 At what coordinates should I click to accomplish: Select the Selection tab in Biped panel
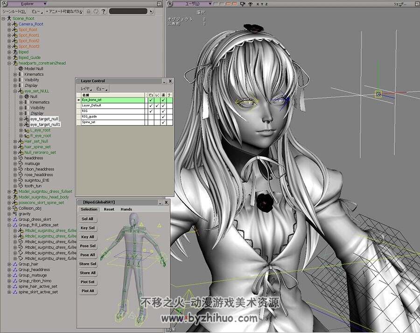[89, 209]
